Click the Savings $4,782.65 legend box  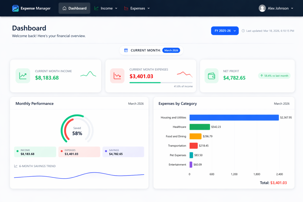point(123,152)
